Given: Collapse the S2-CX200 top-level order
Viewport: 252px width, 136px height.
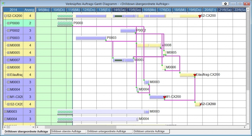Looking at the screenshot, I should point(5,16).
